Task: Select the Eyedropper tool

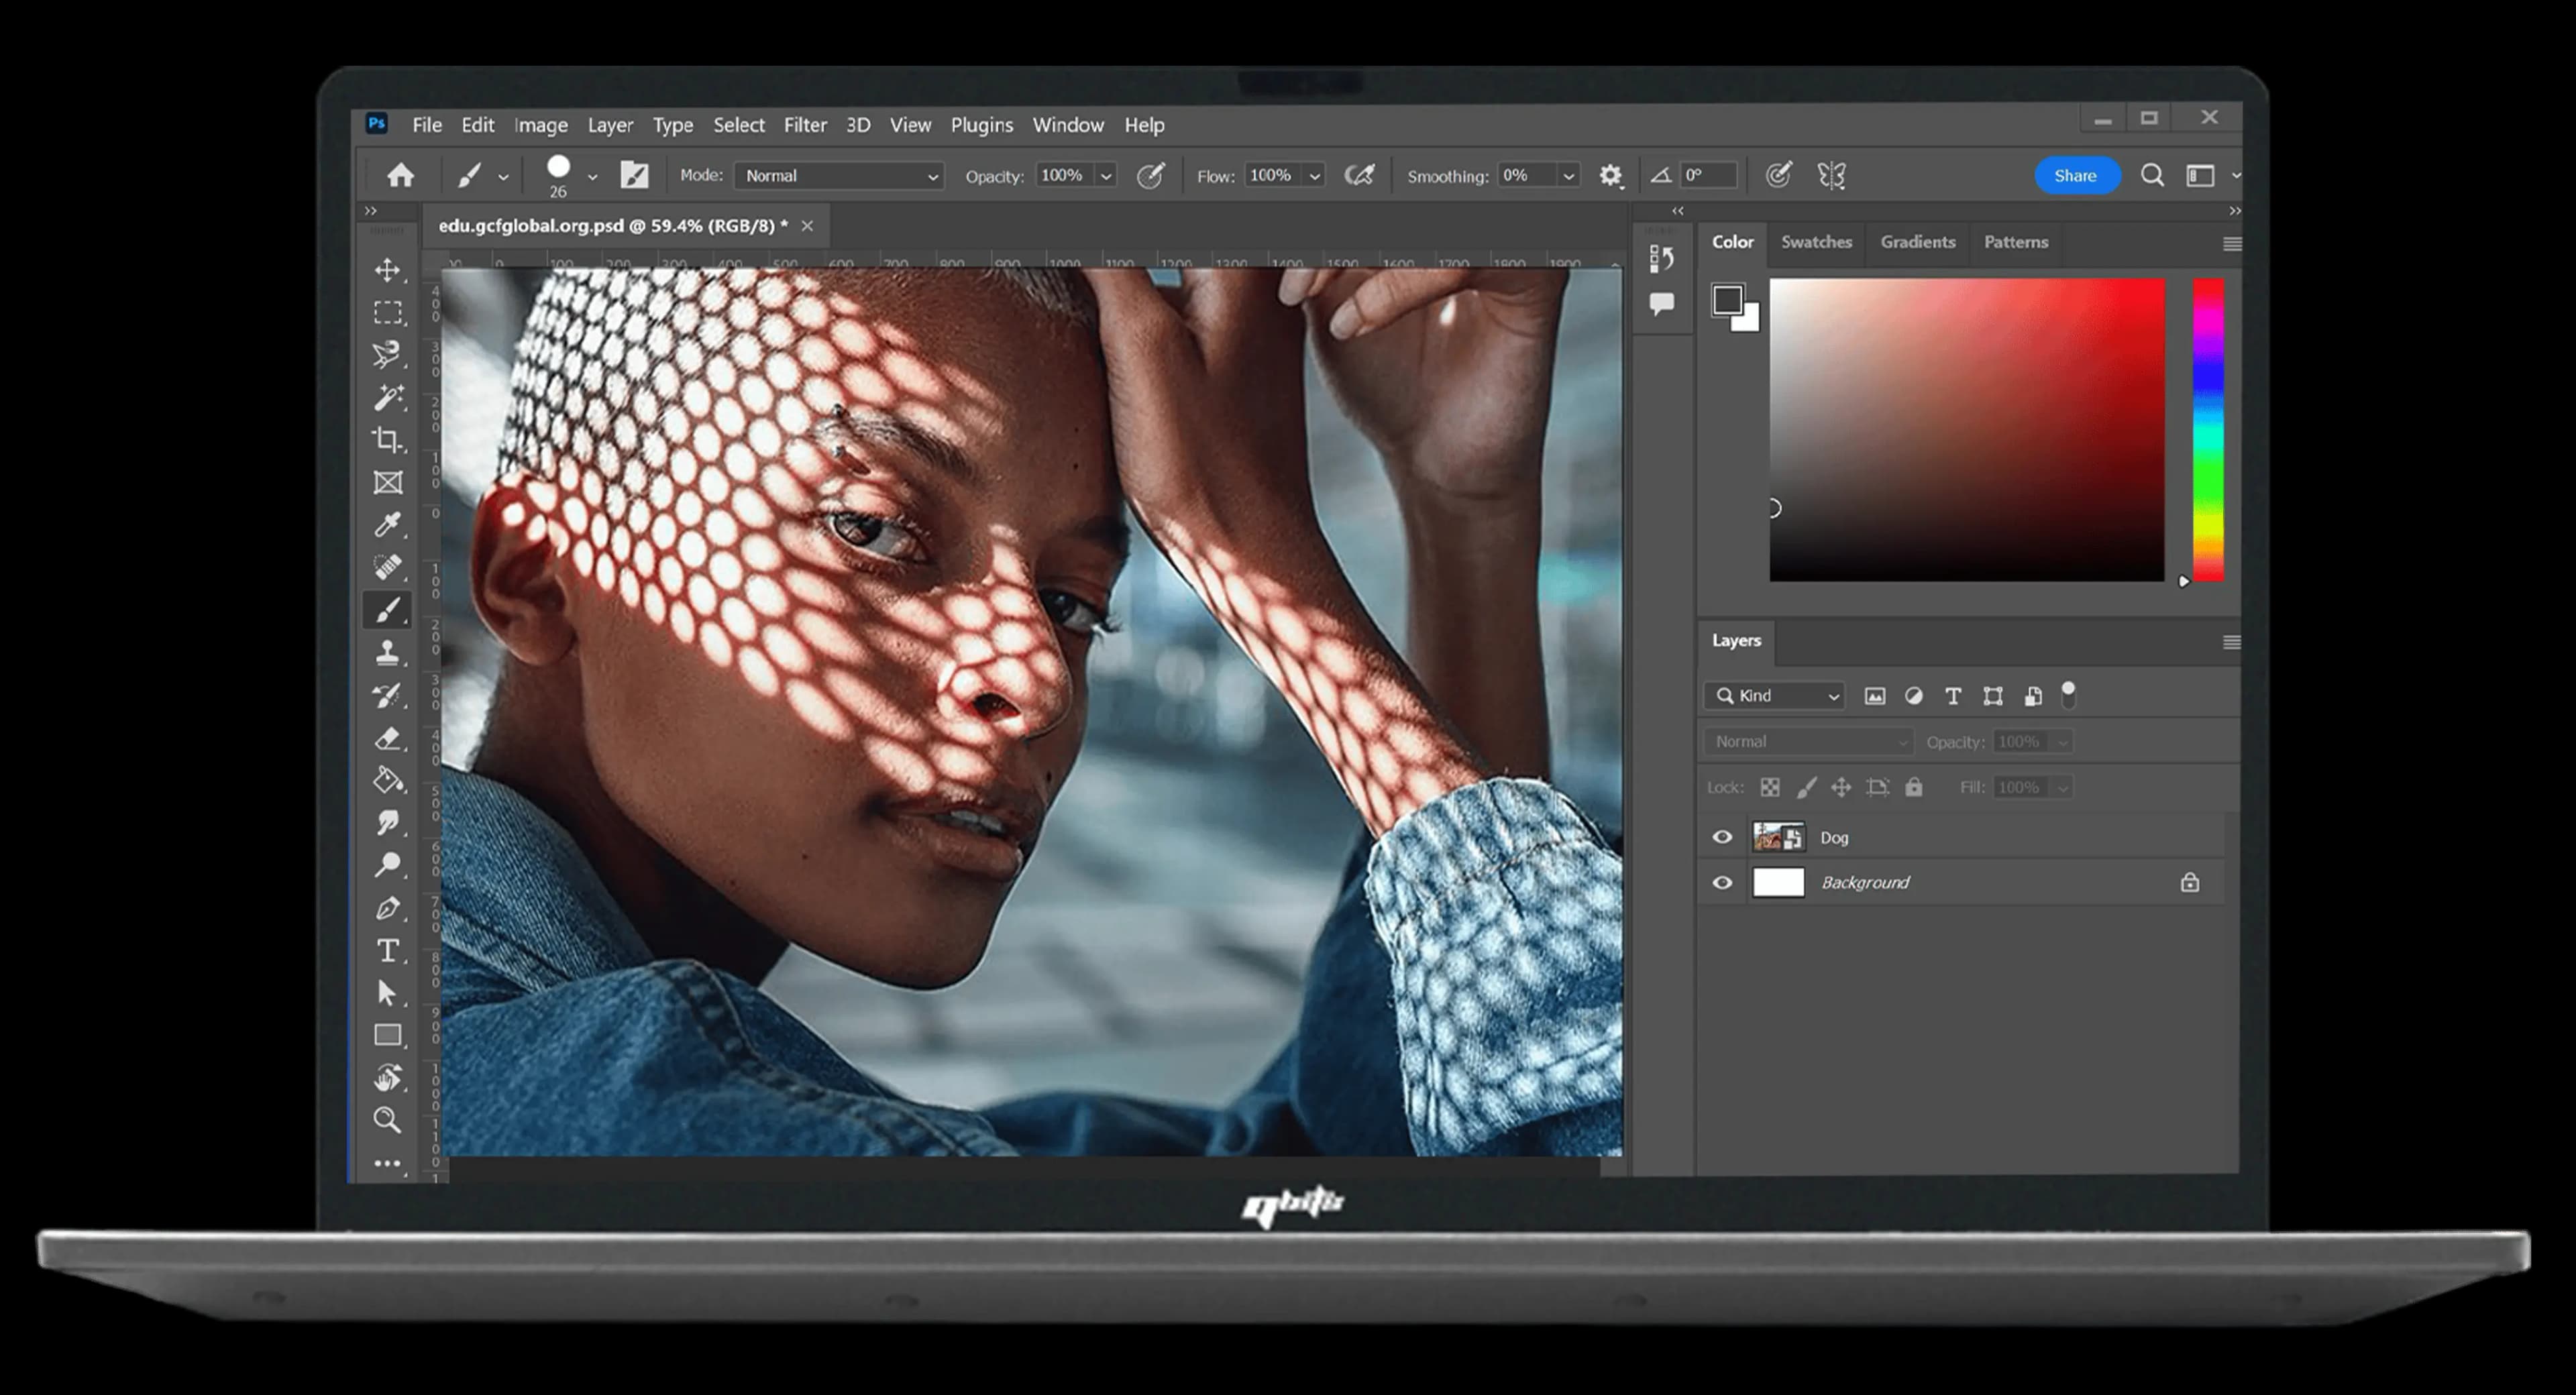Action: tap(387, 524)
